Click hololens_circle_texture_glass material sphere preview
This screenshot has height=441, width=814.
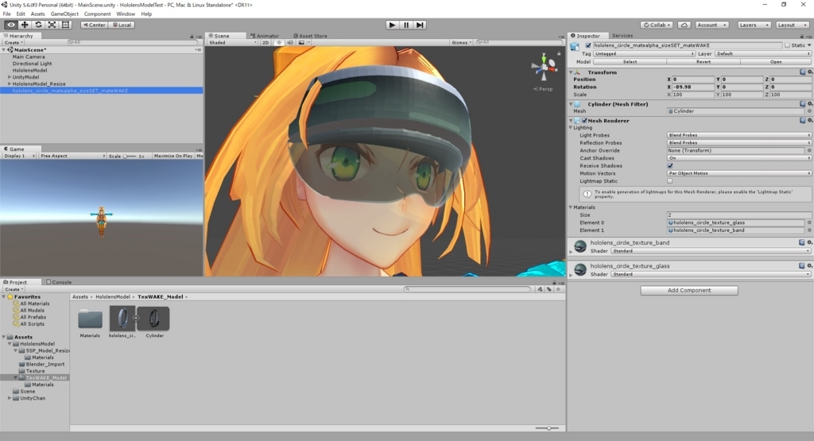pos(580,269)
